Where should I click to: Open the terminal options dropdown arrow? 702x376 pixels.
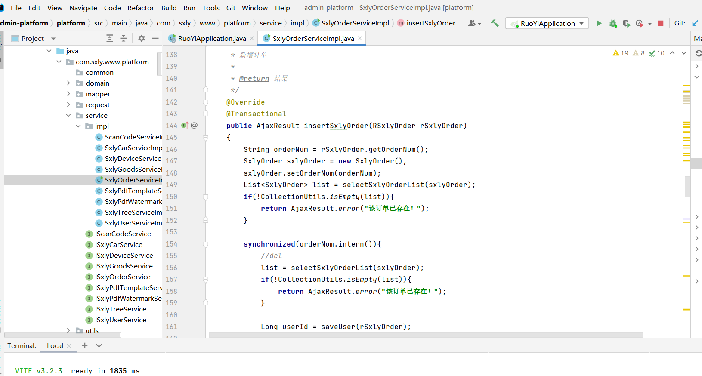[99, 345]
